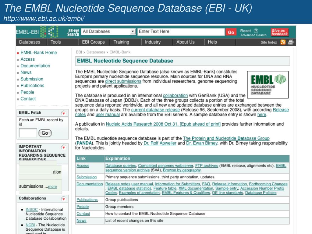Open Contact in the left sidebar
The width and height of the screenshot is (312, 234).
click(x=28, y=99)
